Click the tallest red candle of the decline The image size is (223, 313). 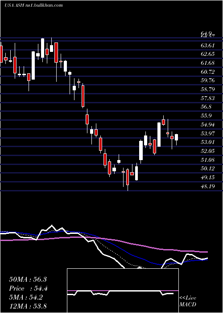click(x=83, y=96)
